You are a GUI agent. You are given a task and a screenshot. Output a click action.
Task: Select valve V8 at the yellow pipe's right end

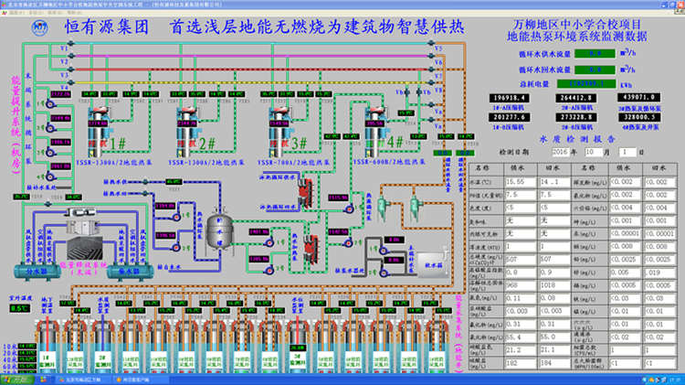click(x=431, y=82)
